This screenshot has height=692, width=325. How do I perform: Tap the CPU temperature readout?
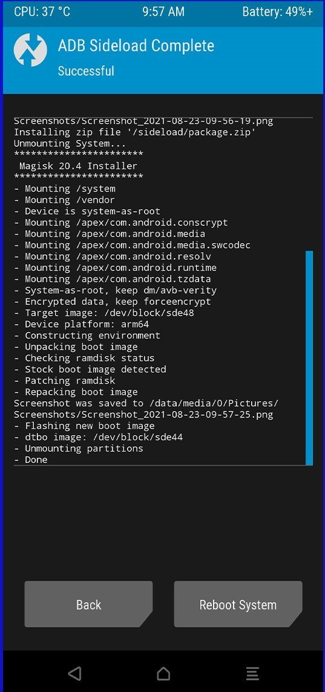pyautogui.click(x=42, y=12)
